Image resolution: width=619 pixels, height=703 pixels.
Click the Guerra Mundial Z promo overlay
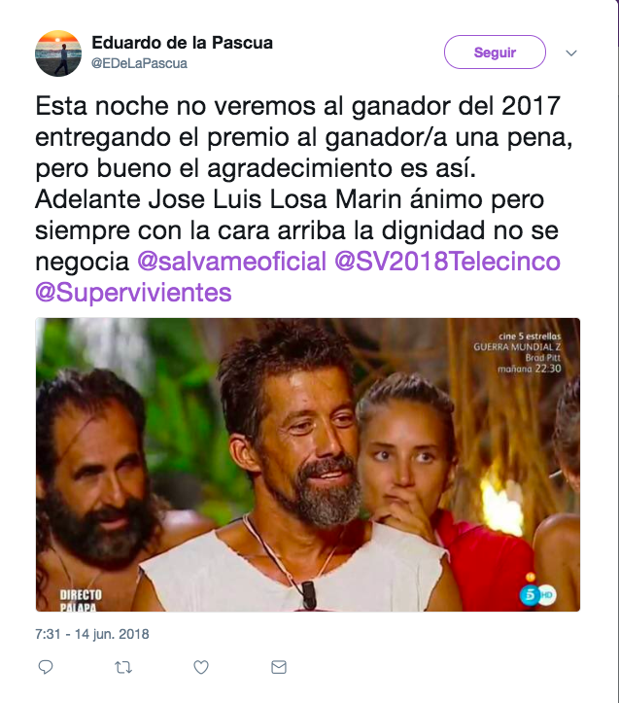click(x=517, y=352)
